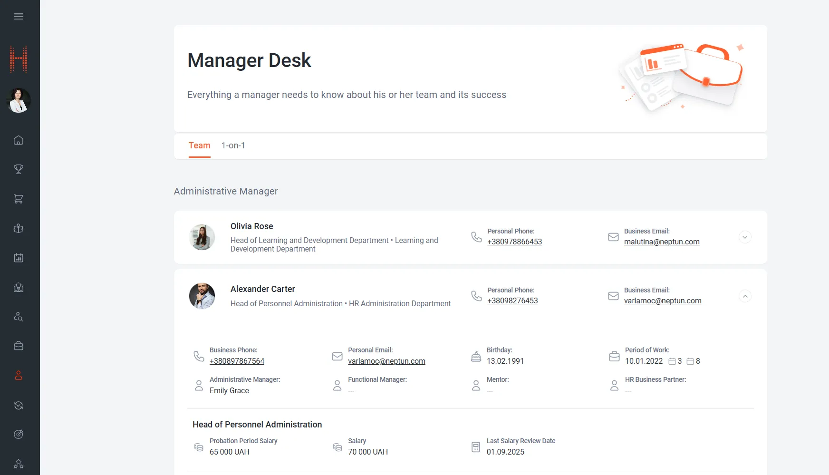This screenshot has height=475, width=829.
Task: Expand Olivia Rose's details card
Action: coord(745,237)
